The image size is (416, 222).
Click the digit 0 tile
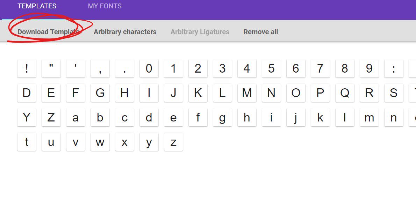(x=149, y=68)
